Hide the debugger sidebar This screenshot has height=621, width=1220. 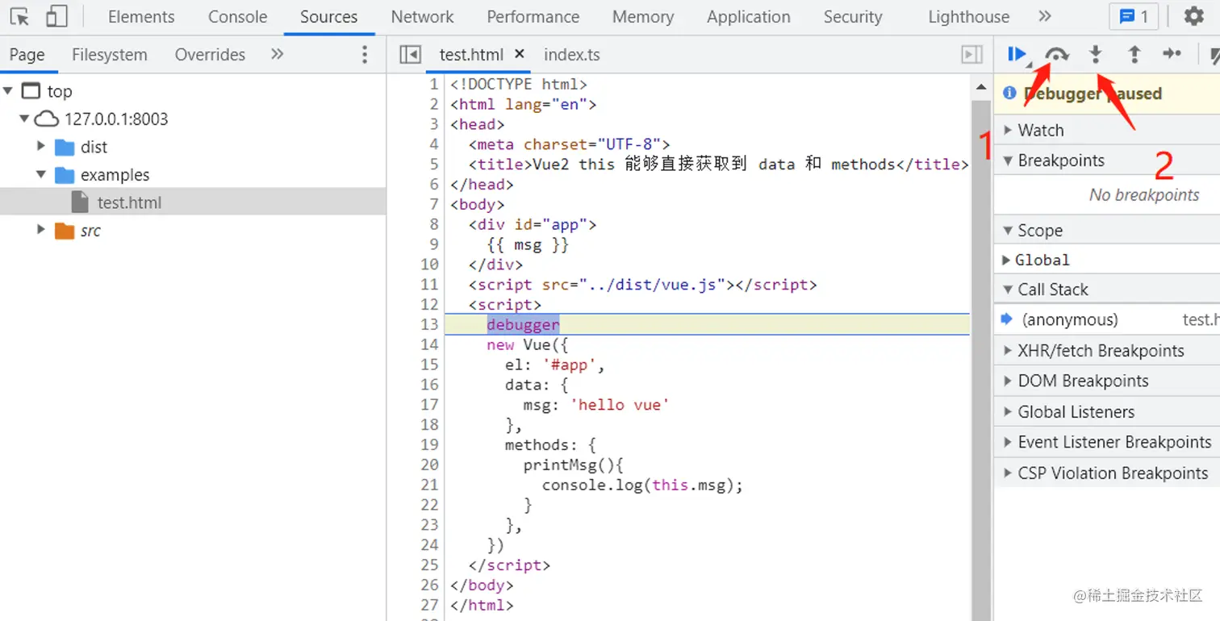coord(972,54)
